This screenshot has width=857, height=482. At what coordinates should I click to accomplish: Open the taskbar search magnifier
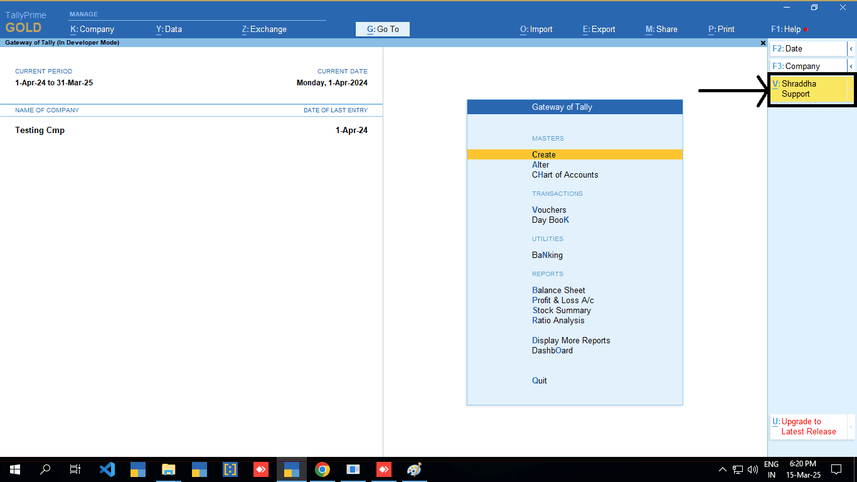(x=45, y=469)
